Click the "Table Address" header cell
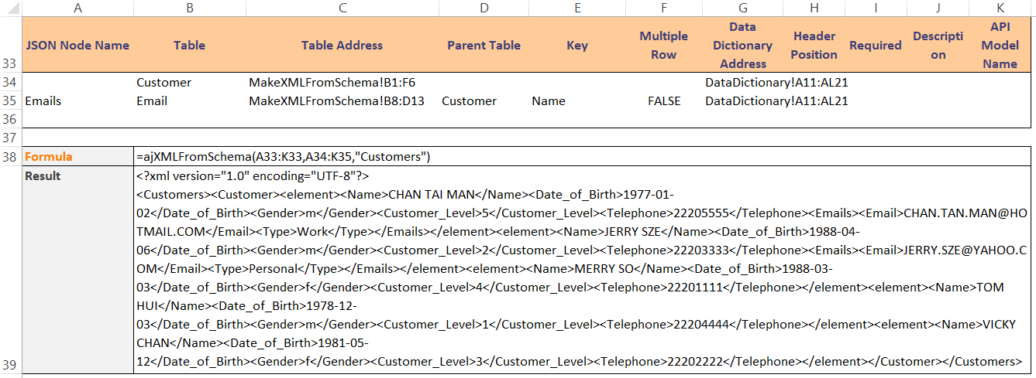The image size is (1036, 378). point(342,45)
